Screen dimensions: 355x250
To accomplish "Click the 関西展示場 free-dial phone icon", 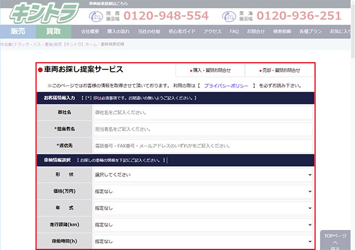I will click(x=95, y=15).
